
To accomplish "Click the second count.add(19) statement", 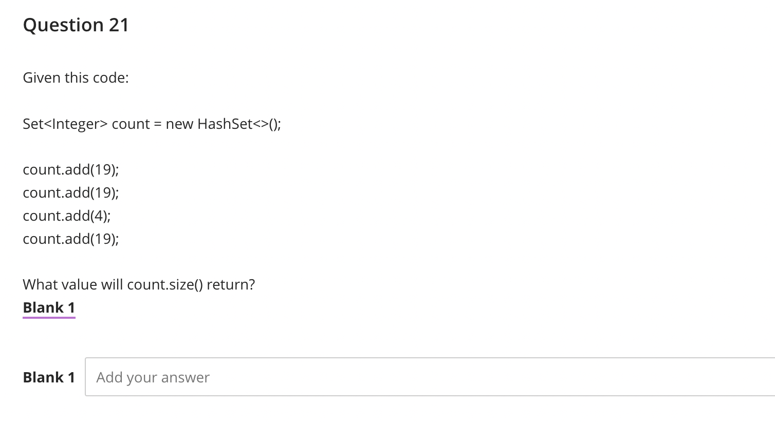I will click(x=70, y=192).
